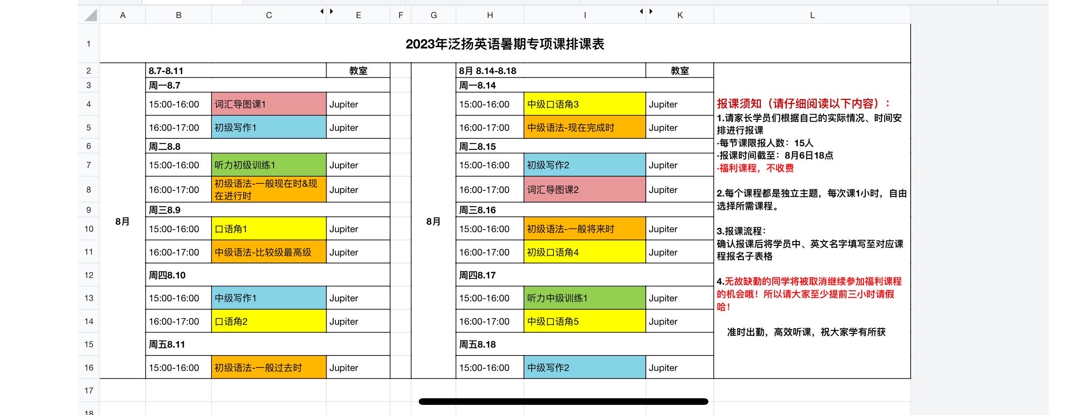Screen dimensions: 1091x415
Task: Select the 初级语法-一般现在时&现在进行时 cell
Action: 269,189
